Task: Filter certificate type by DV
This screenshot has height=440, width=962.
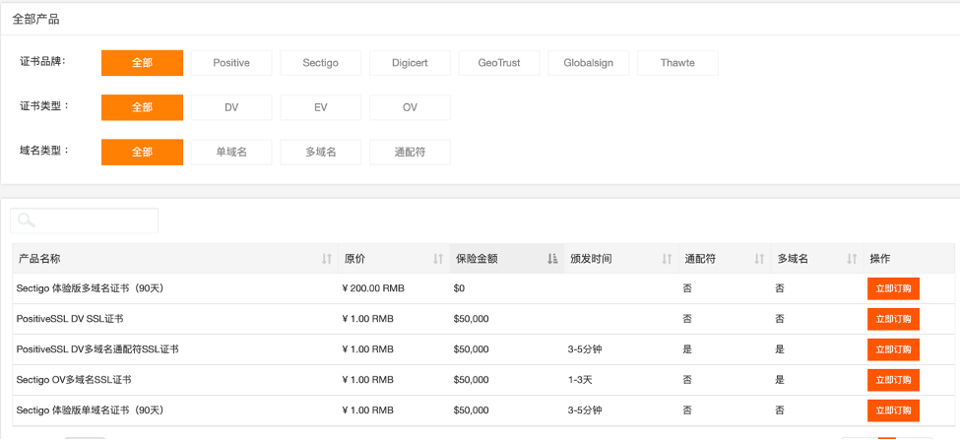Action: point(231,107)
